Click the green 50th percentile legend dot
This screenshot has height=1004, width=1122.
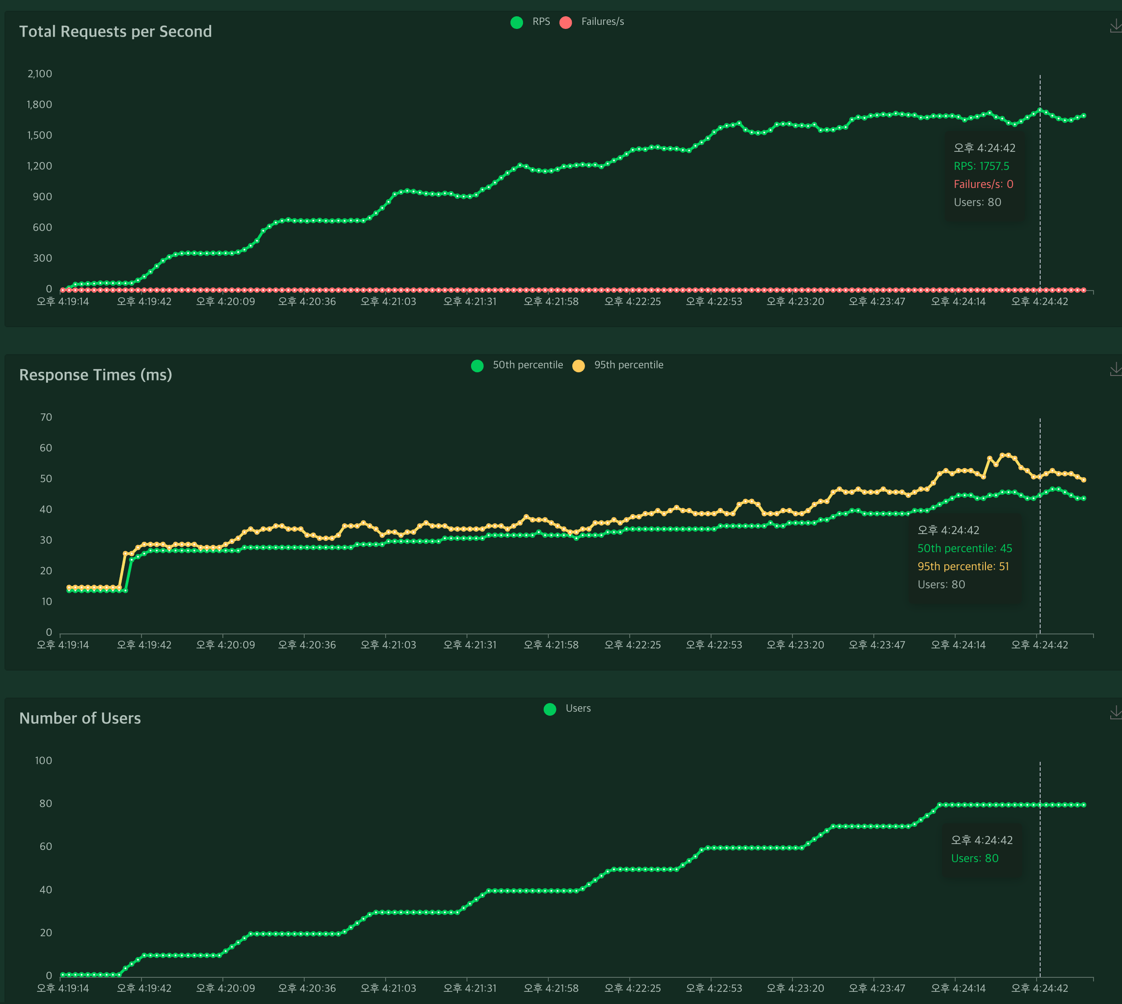point(477,366)
